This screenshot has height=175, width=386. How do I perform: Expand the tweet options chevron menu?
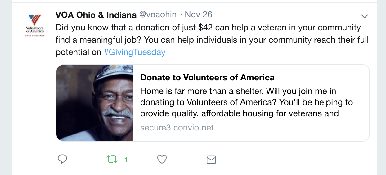pyautogui.click(x=365, y=16)
